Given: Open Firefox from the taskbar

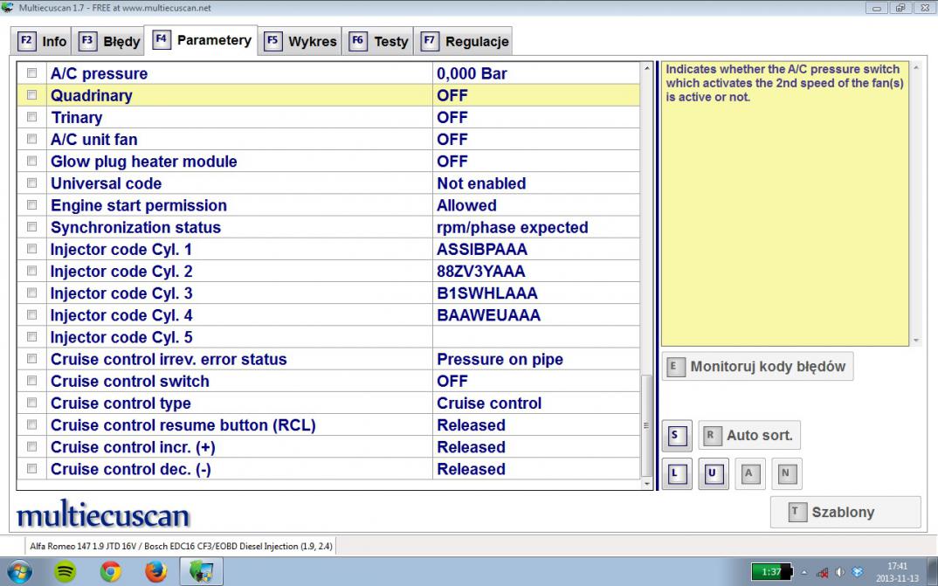Looking at the screenshot, I should (x=156, y=571).
